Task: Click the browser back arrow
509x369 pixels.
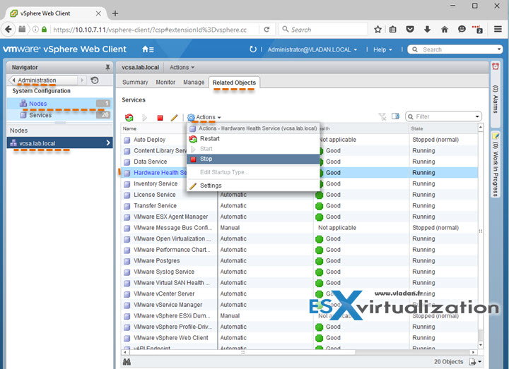Action: point(8,30)
